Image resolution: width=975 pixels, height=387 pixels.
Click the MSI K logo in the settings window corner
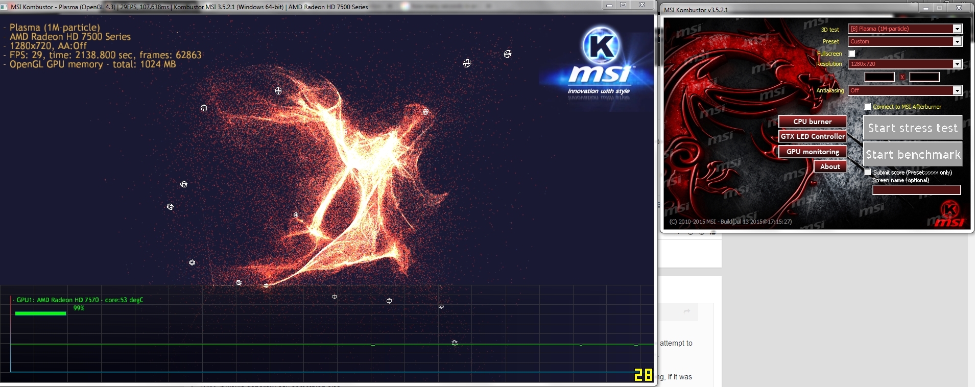(x=950, y=209)
